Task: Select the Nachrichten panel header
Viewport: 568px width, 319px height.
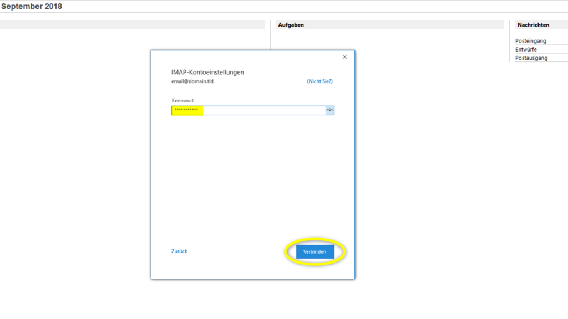Action: (533, 24)
